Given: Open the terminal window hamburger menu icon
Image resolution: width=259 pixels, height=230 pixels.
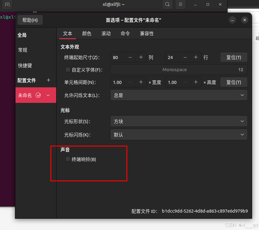Looking at the screenshot, I should click(180, 5).
